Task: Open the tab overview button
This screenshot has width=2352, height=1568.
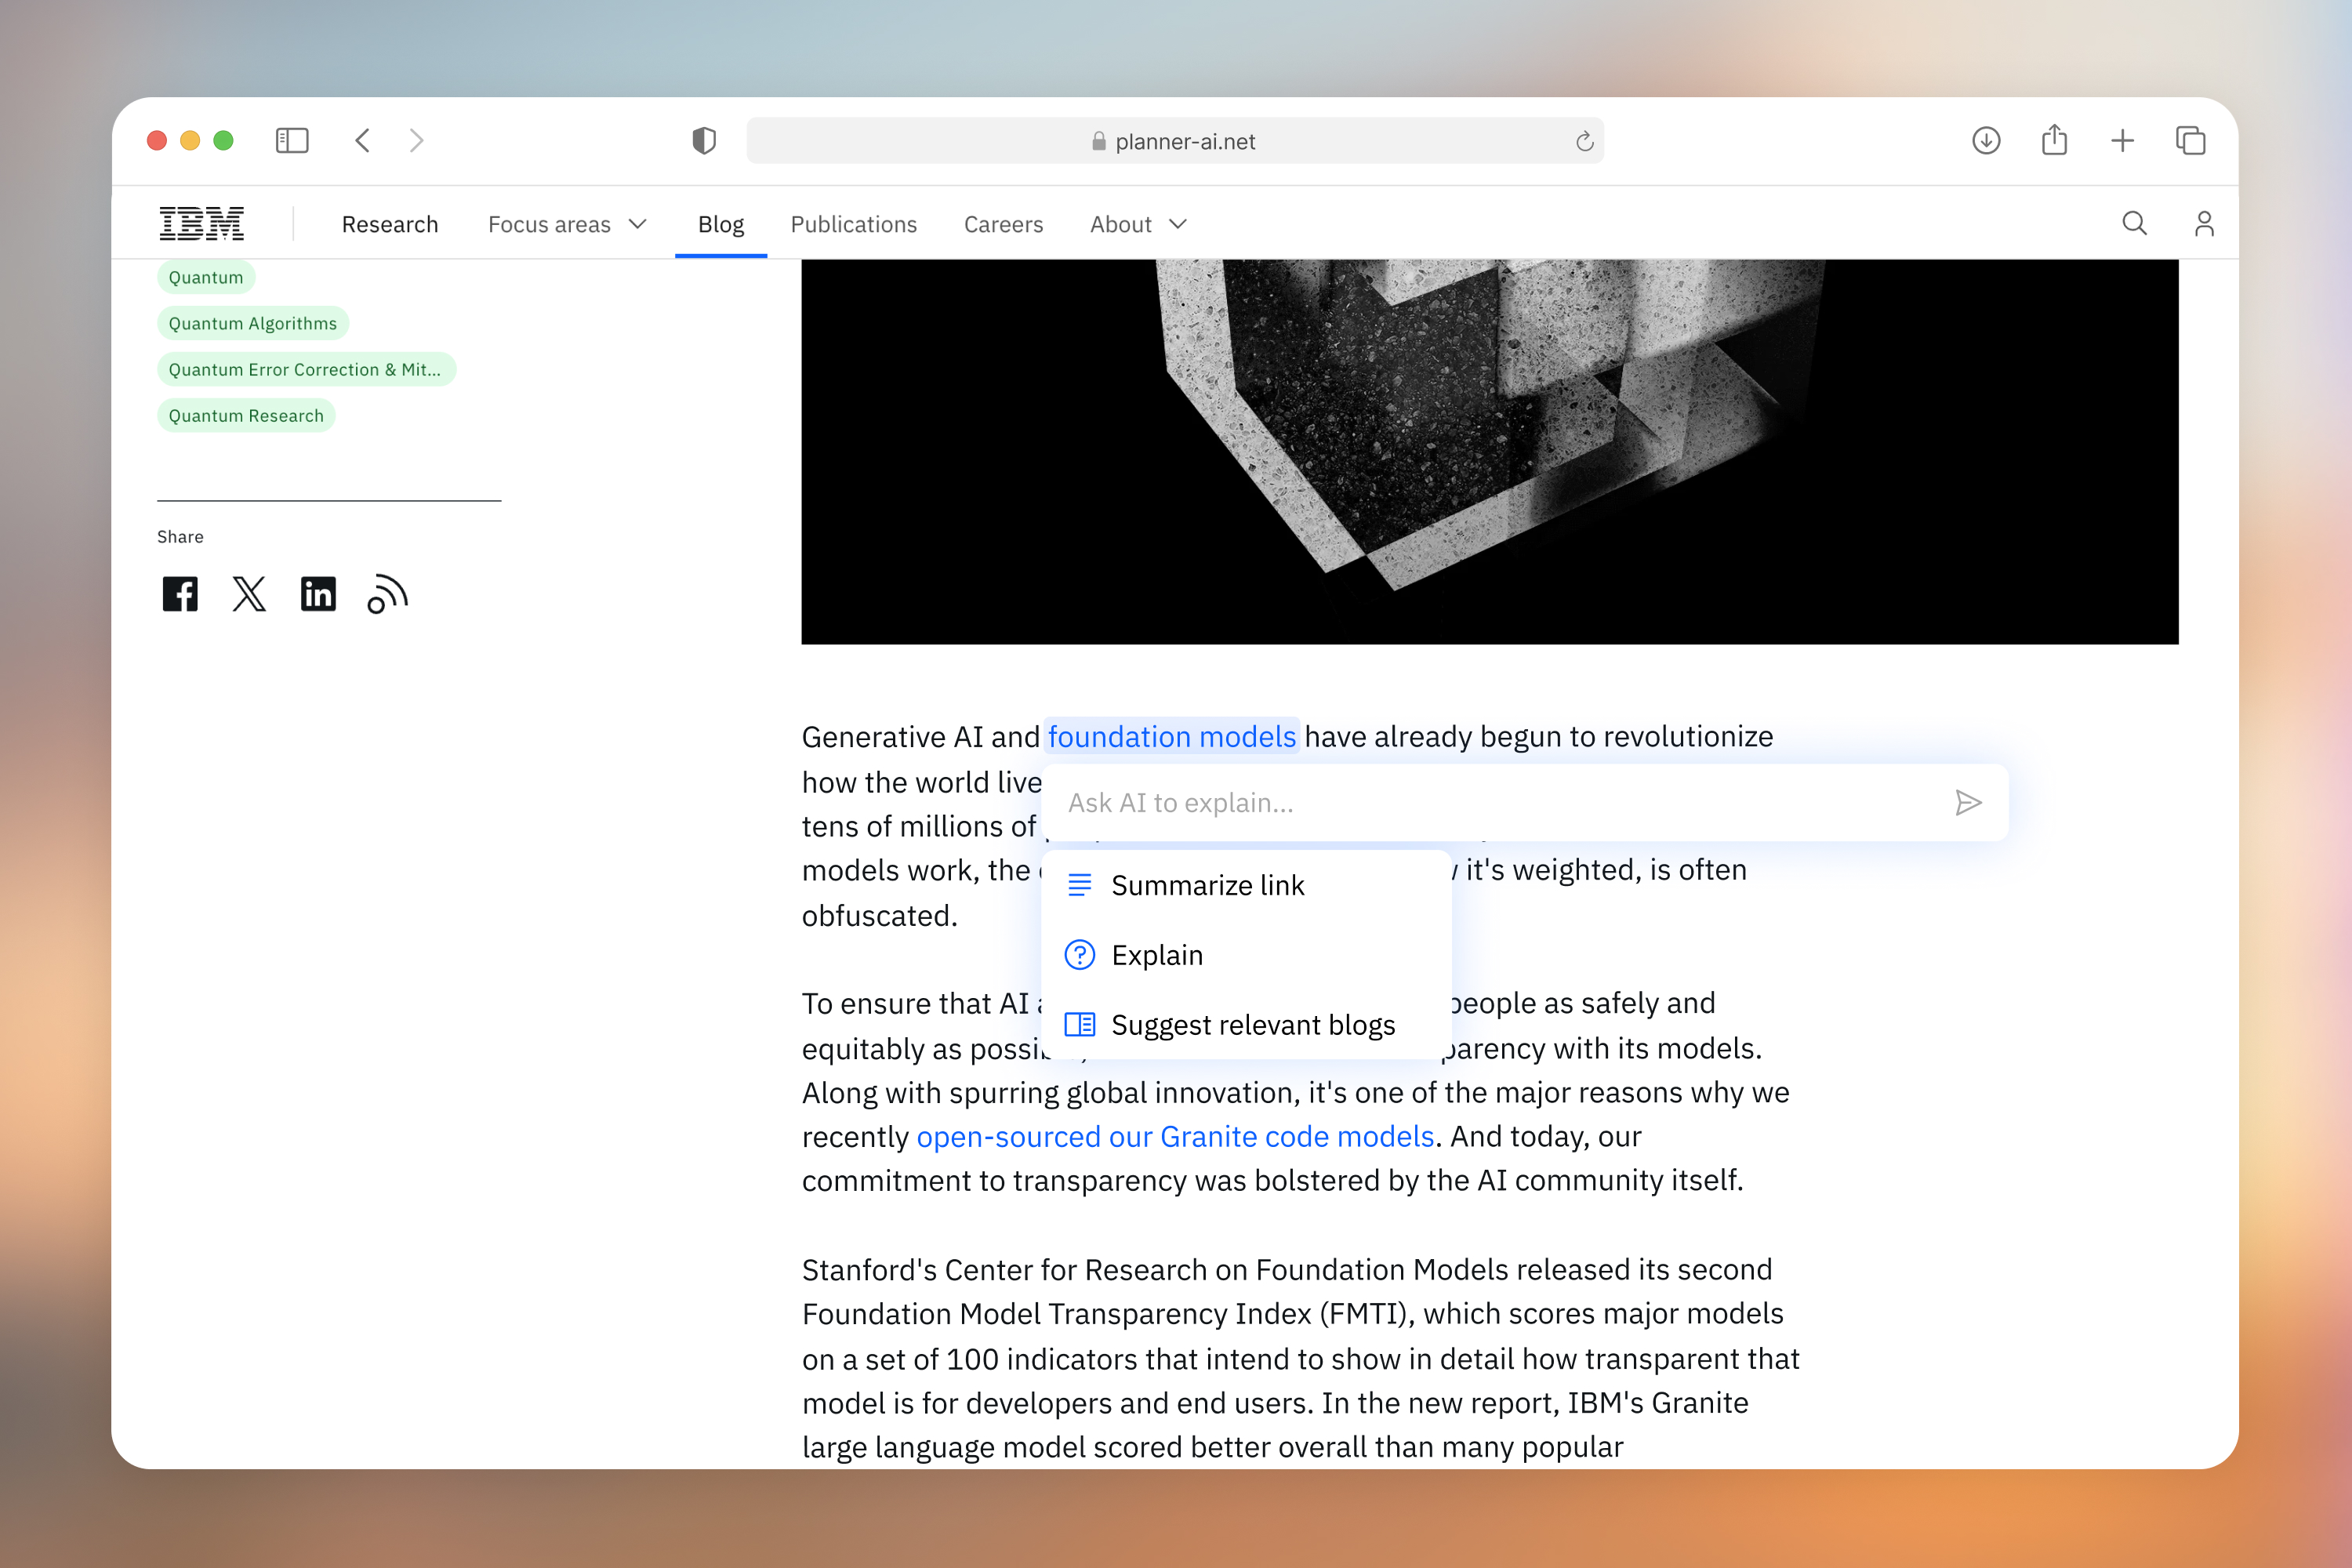Action: [x=2190, y=141]
